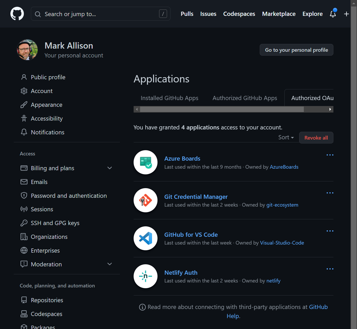Click the Notifications bell sidebar icon
Image resolution: width=357 pixels, height=329 pixels.
click(x=24, y=132)
